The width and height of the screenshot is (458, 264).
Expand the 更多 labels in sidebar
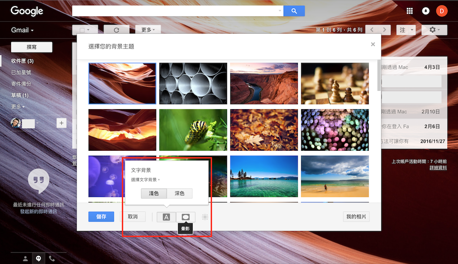coord(18,106)
